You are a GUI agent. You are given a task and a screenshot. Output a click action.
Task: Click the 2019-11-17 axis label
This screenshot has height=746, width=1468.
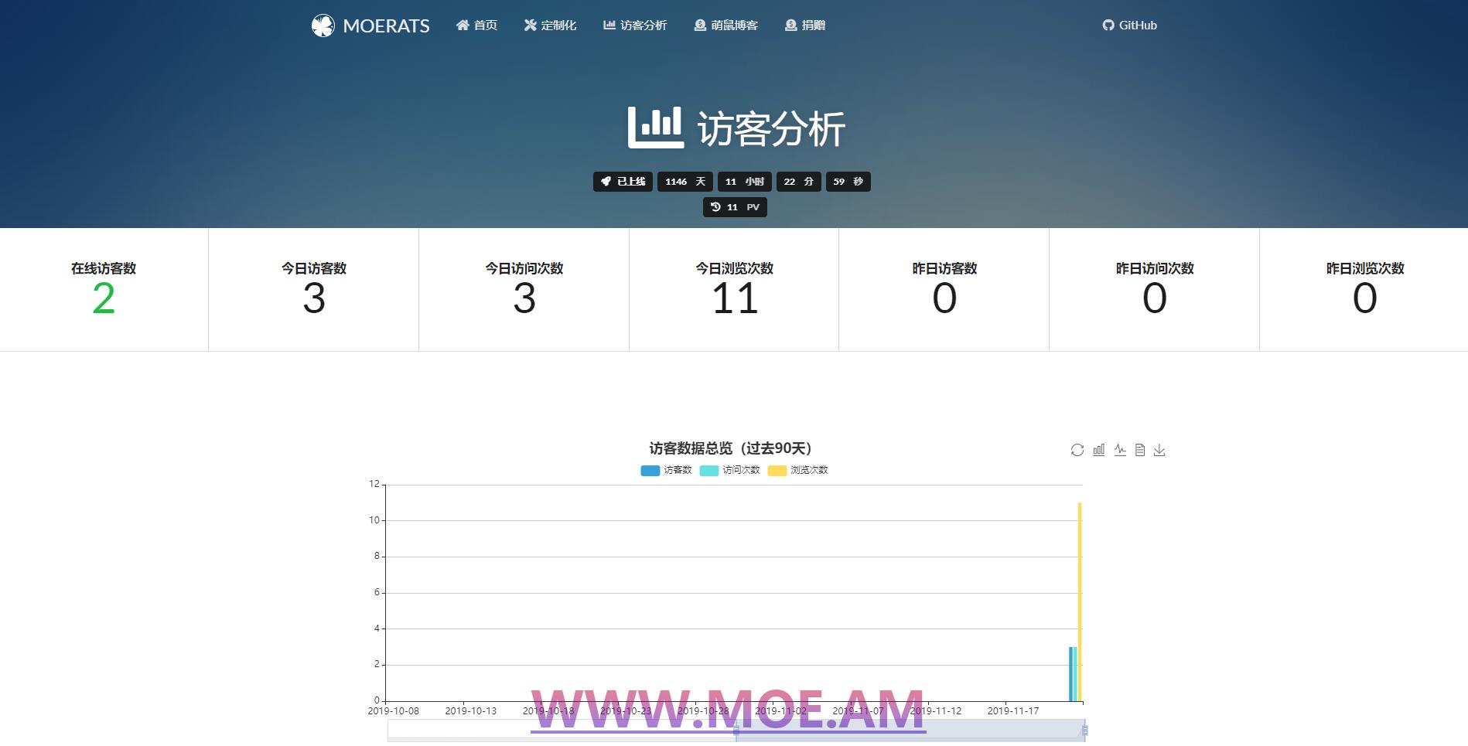click(1013, 711)
